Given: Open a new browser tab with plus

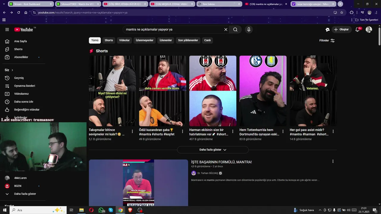Looking at the screenshot, I should [340, 4].
